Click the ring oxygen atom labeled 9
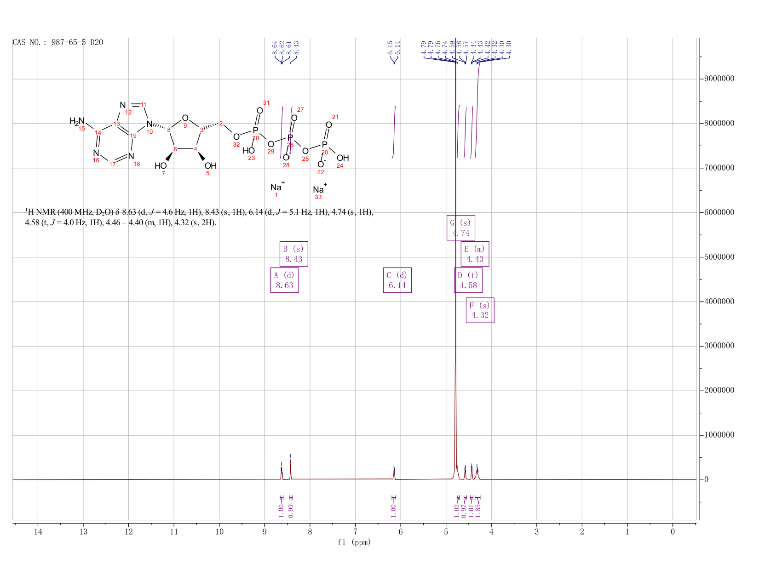The image size is (759, 586). tap(185, 119)
